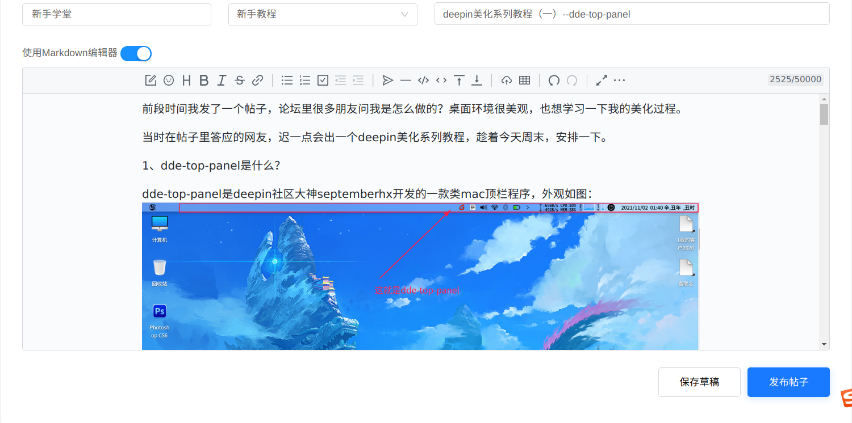This screenshot has width=852, height=423.
Task: Insert a table in the editor
Action: point(525,81)
